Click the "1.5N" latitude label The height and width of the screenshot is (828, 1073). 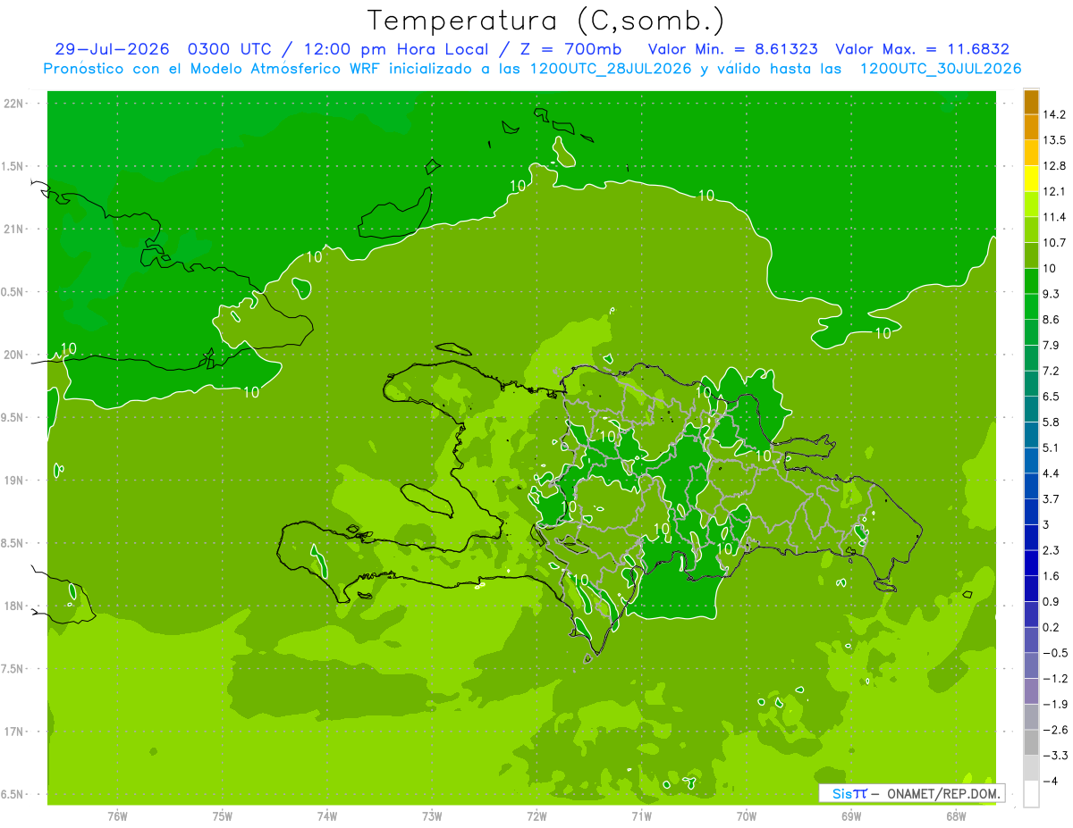(x=14, y=166)
